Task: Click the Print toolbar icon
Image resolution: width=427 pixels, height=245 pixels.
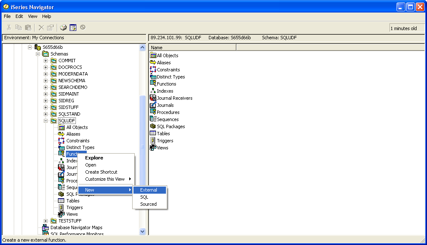Action: 63,27
